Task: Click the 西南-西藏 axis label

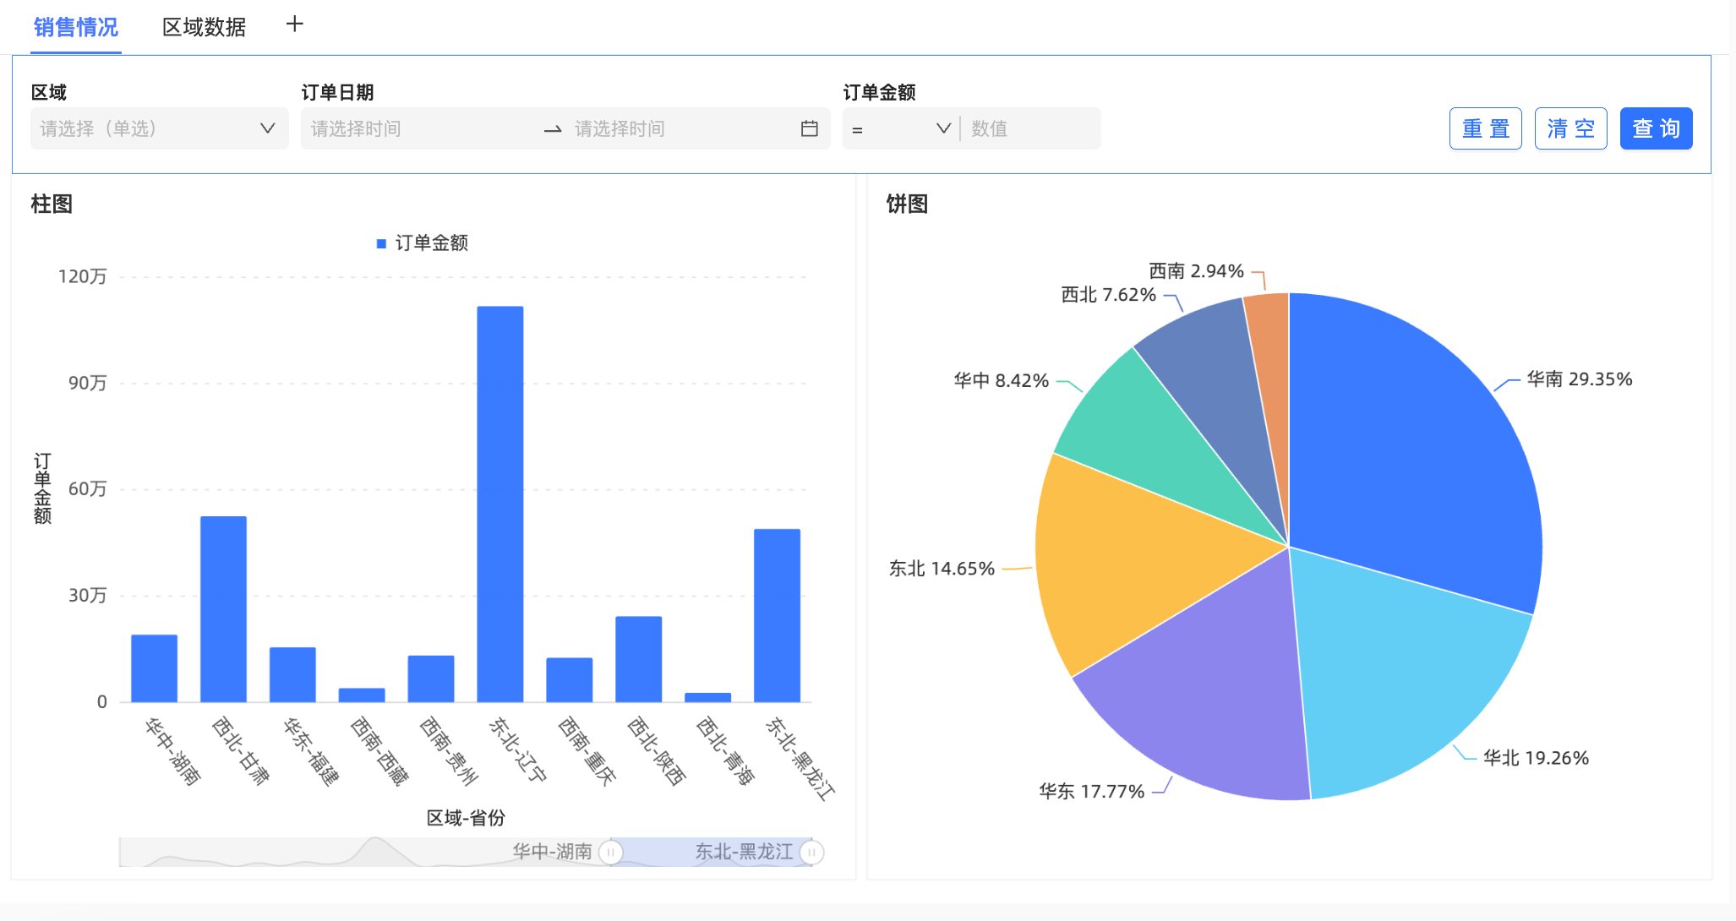Action: point(379,751)
